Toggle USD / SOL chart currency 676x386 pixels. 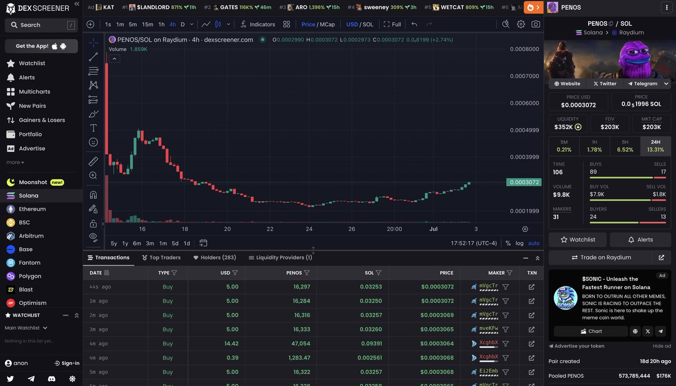coord(359,24)
